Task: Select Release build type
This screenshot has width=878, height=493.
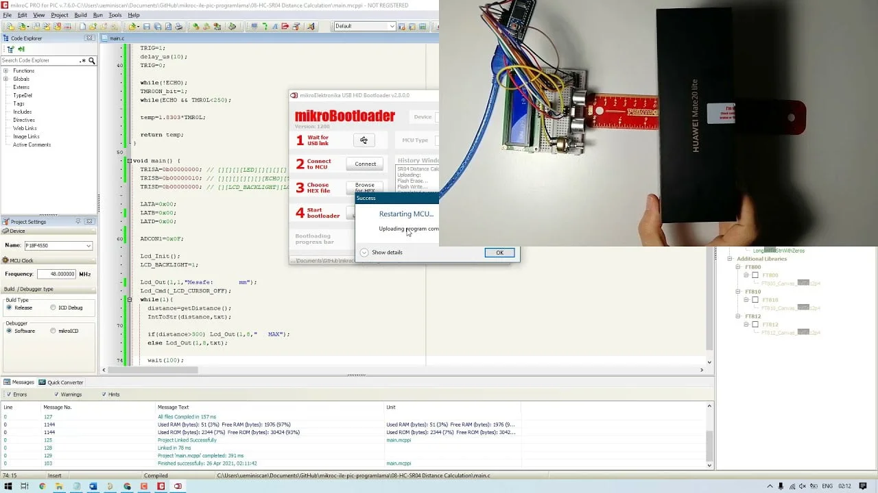Action: 9,307
